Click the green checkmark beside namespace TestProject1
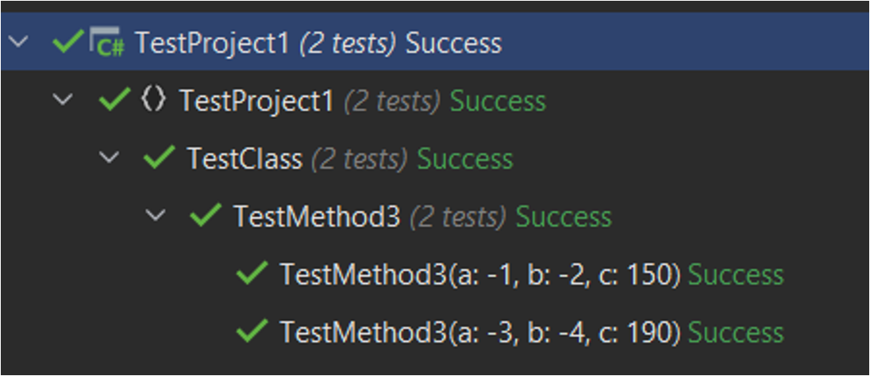Image resolution: width=870 pixels, height=376 pixels. [114, 101]
